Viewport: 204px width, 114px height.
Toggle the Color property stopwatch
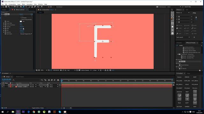5,21
